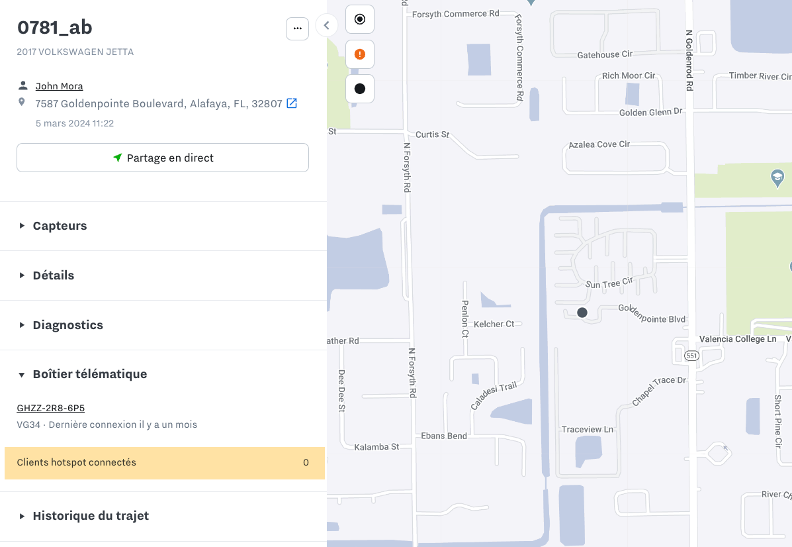Expand the Capteurs section
This screenshot has width=792, height=547.
click(x=60, y=226)
